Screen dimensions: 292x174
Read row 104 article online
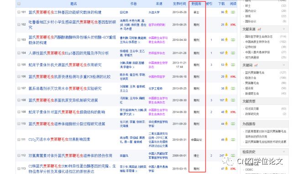point(233,53)
